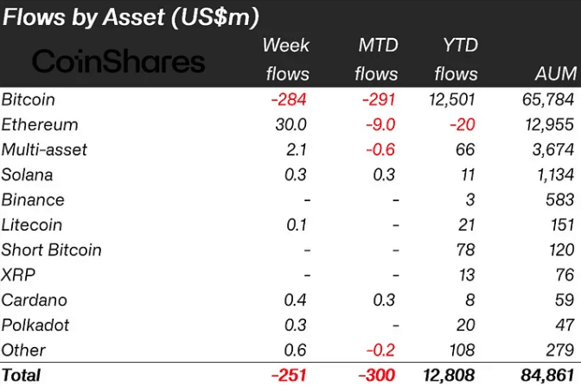The width and height of the screenshot is (581, 386).
Task: Click the Solana row label
Action: coord(28,174)
